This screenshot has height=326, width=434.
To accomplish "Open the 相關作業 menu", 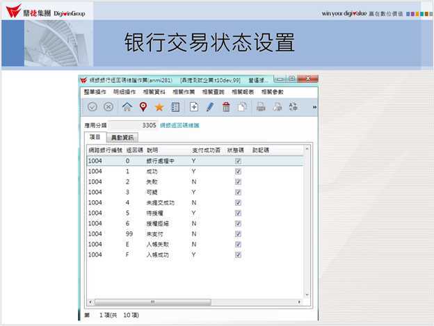I will (x=184, y=92).
